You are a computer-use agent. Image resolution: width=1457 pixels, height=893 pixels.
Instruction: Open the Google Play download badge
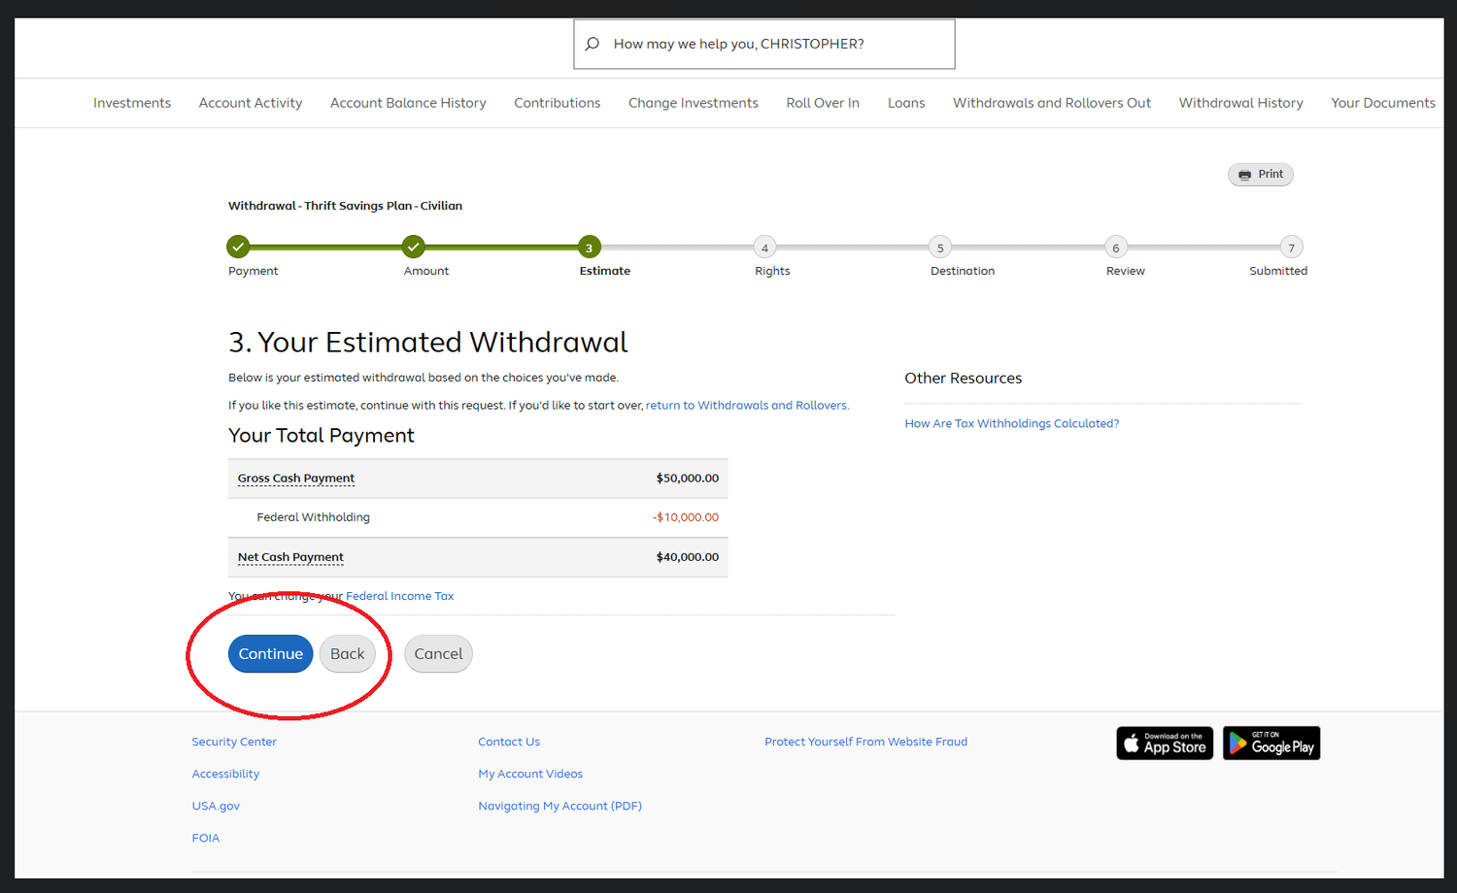tap(1271, 743)
